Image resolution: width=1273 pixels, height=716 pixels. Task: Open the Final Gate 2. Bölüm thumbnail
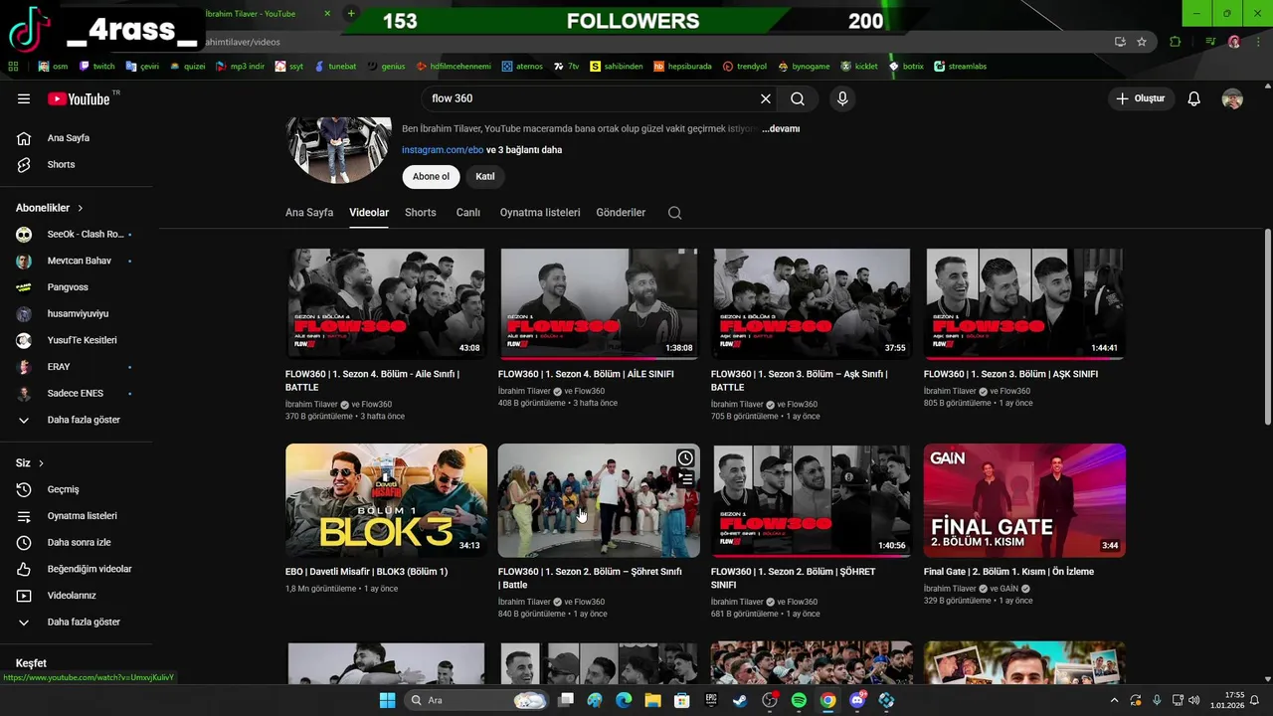click(x=1024, y=500)
